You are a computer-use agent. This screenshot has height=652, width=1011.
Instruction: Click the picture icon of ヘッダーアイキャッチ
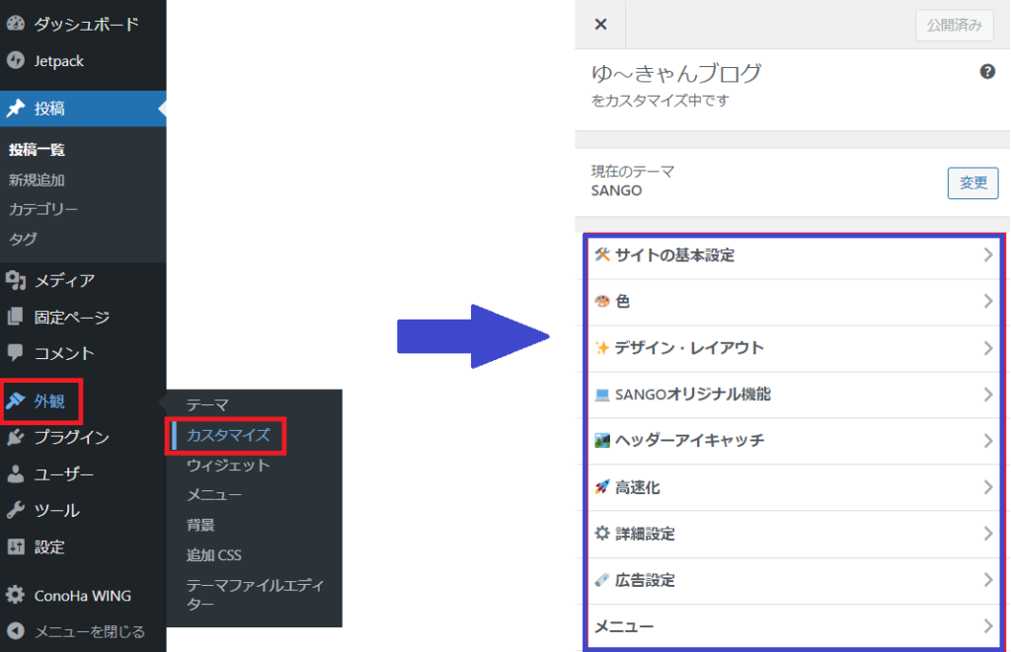tap(602, 441)
